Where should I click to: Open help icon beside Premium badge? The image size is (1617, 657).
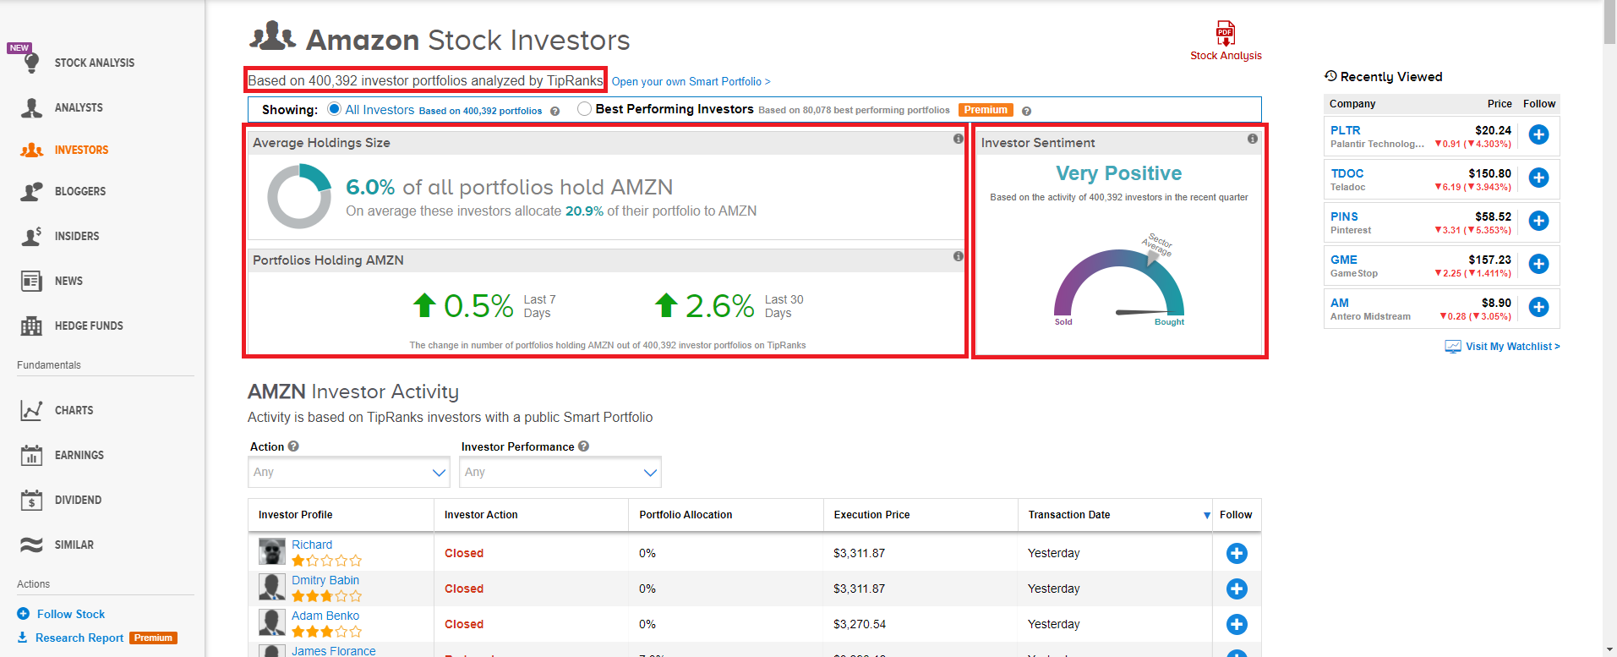1026,112
